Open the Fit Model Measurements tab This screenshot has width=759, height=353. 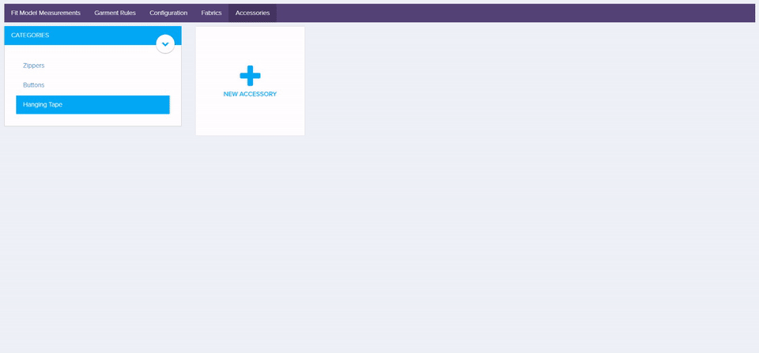46,13
